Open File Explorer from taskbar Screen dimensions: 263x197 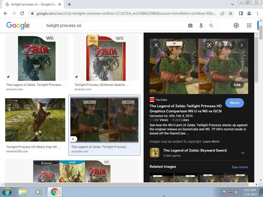pyautogui.click(x=23, y=192)
